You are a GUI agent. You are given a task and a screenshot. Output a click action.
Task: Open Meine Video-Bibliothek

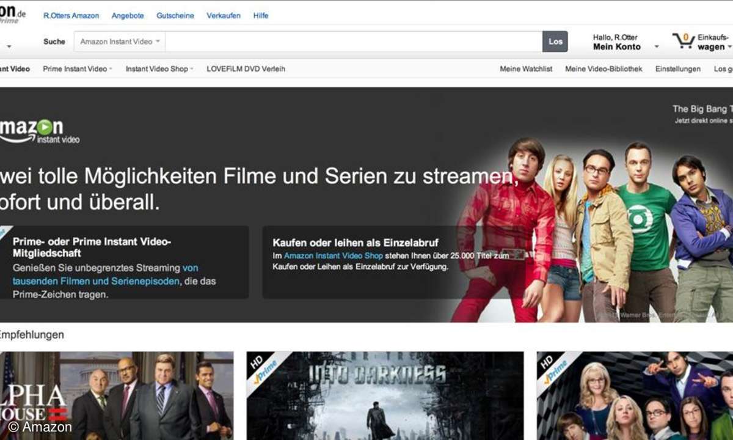604,69
